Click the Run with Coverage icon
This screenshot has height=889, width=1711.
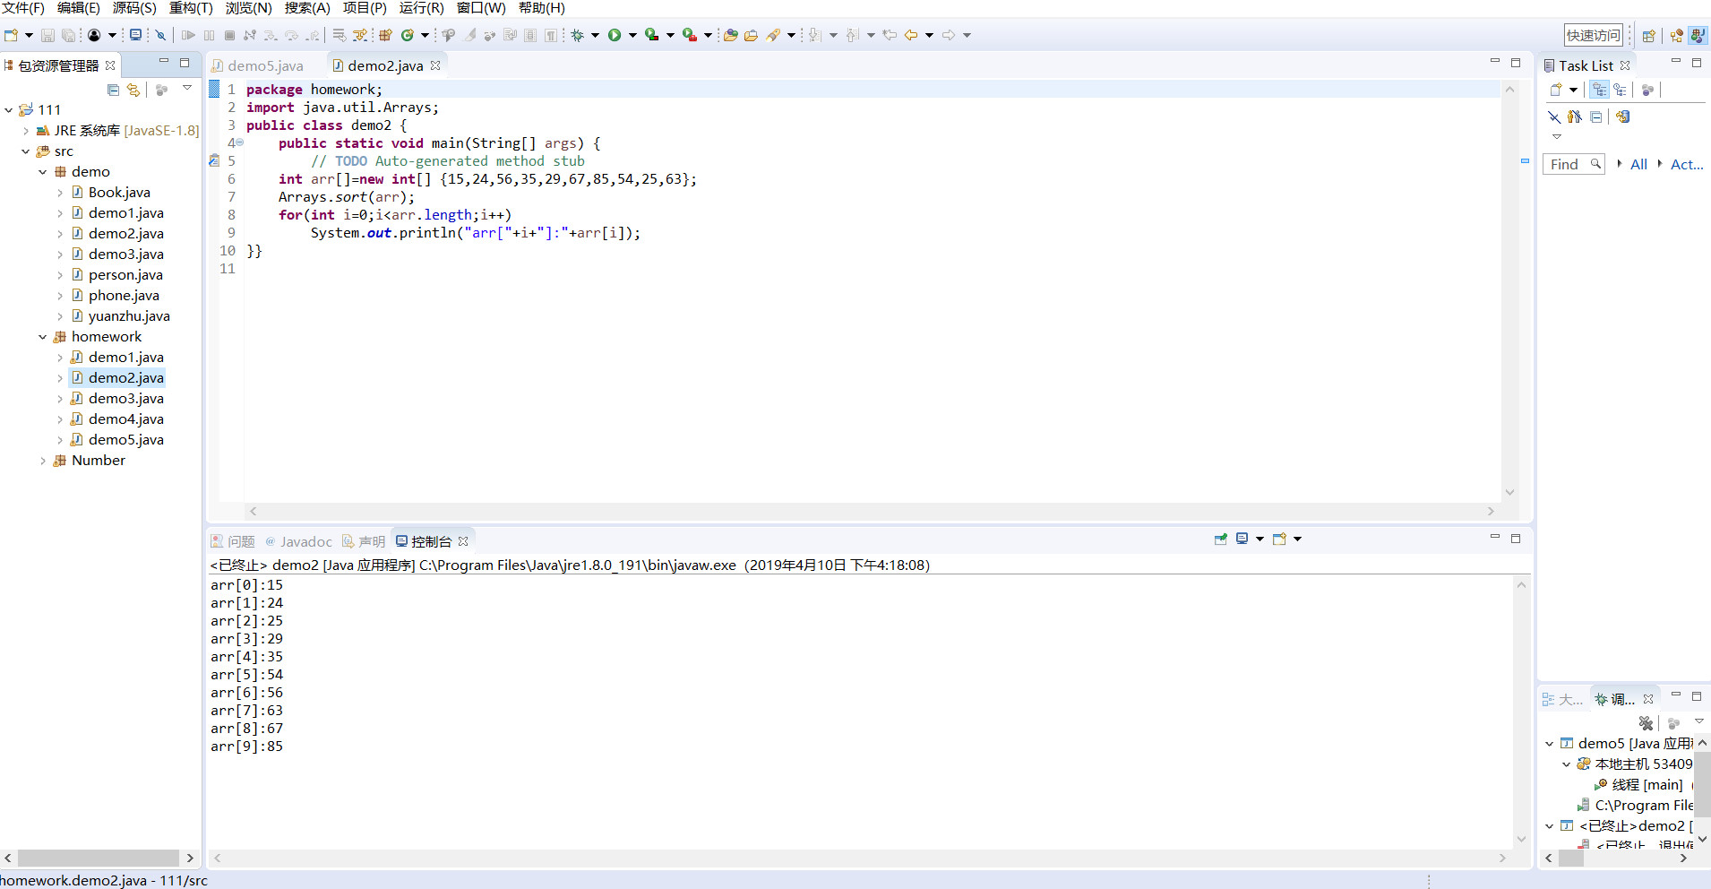[652, 35]
